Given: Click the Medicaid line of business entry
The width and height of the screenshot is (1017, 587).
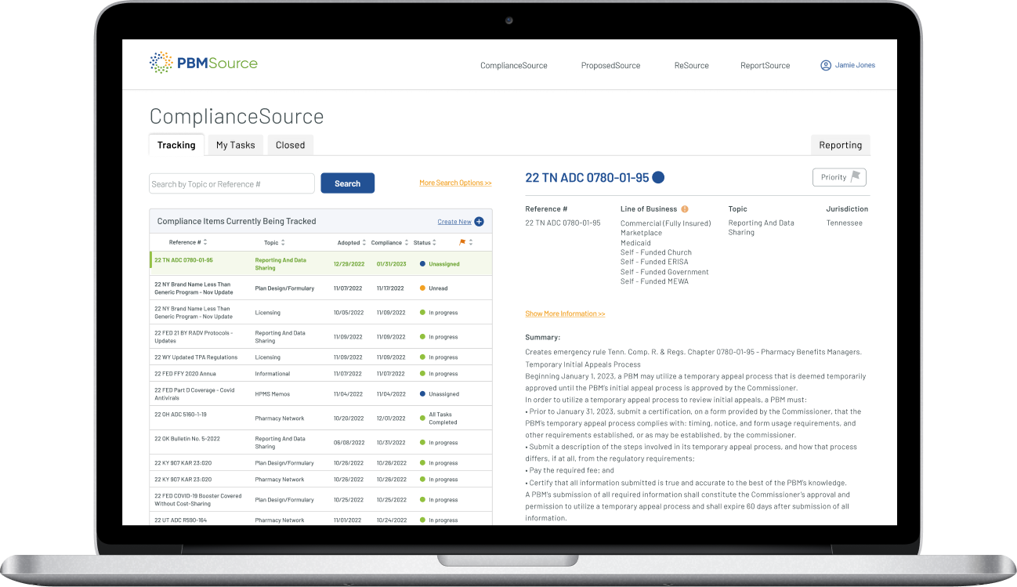Looking at the screenshot, I should (636, 243).
